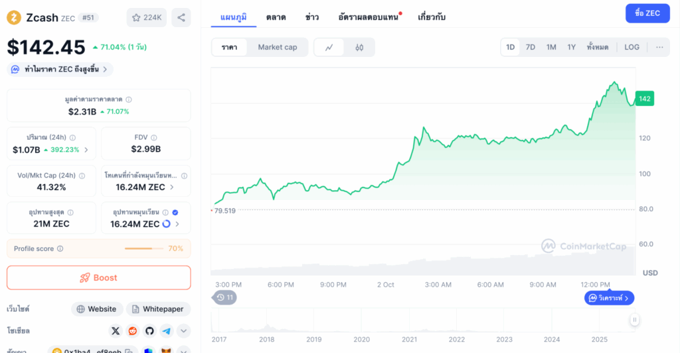Switch to candlestick chart view
This screenshot has width=680, height=353.
coord(359,47)
